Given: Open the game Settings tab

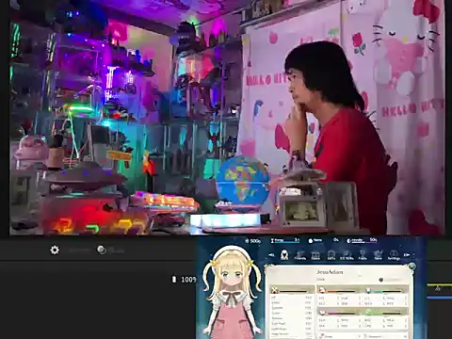Looking at the screenshot, I should [394, 255].
